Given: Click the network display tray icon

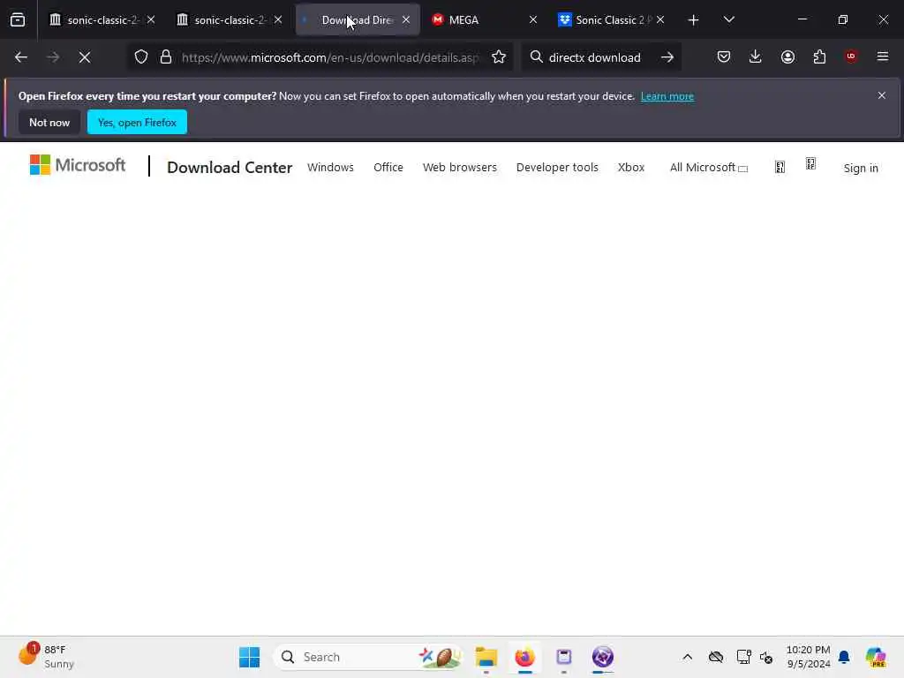Looking at the screenshot, I should pos(743,657).
